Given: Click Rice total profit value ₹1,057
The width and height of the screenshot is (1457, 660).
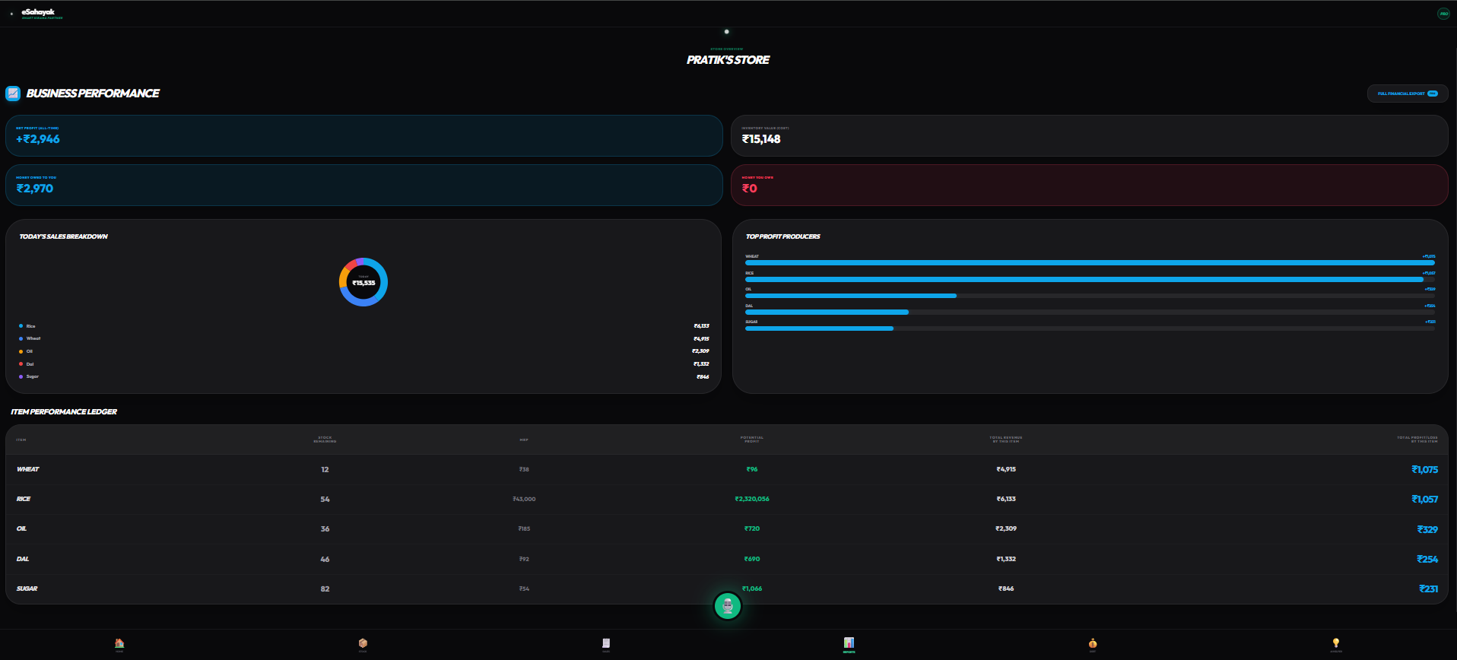Looking at the screenshot, I should [1424, 500].
